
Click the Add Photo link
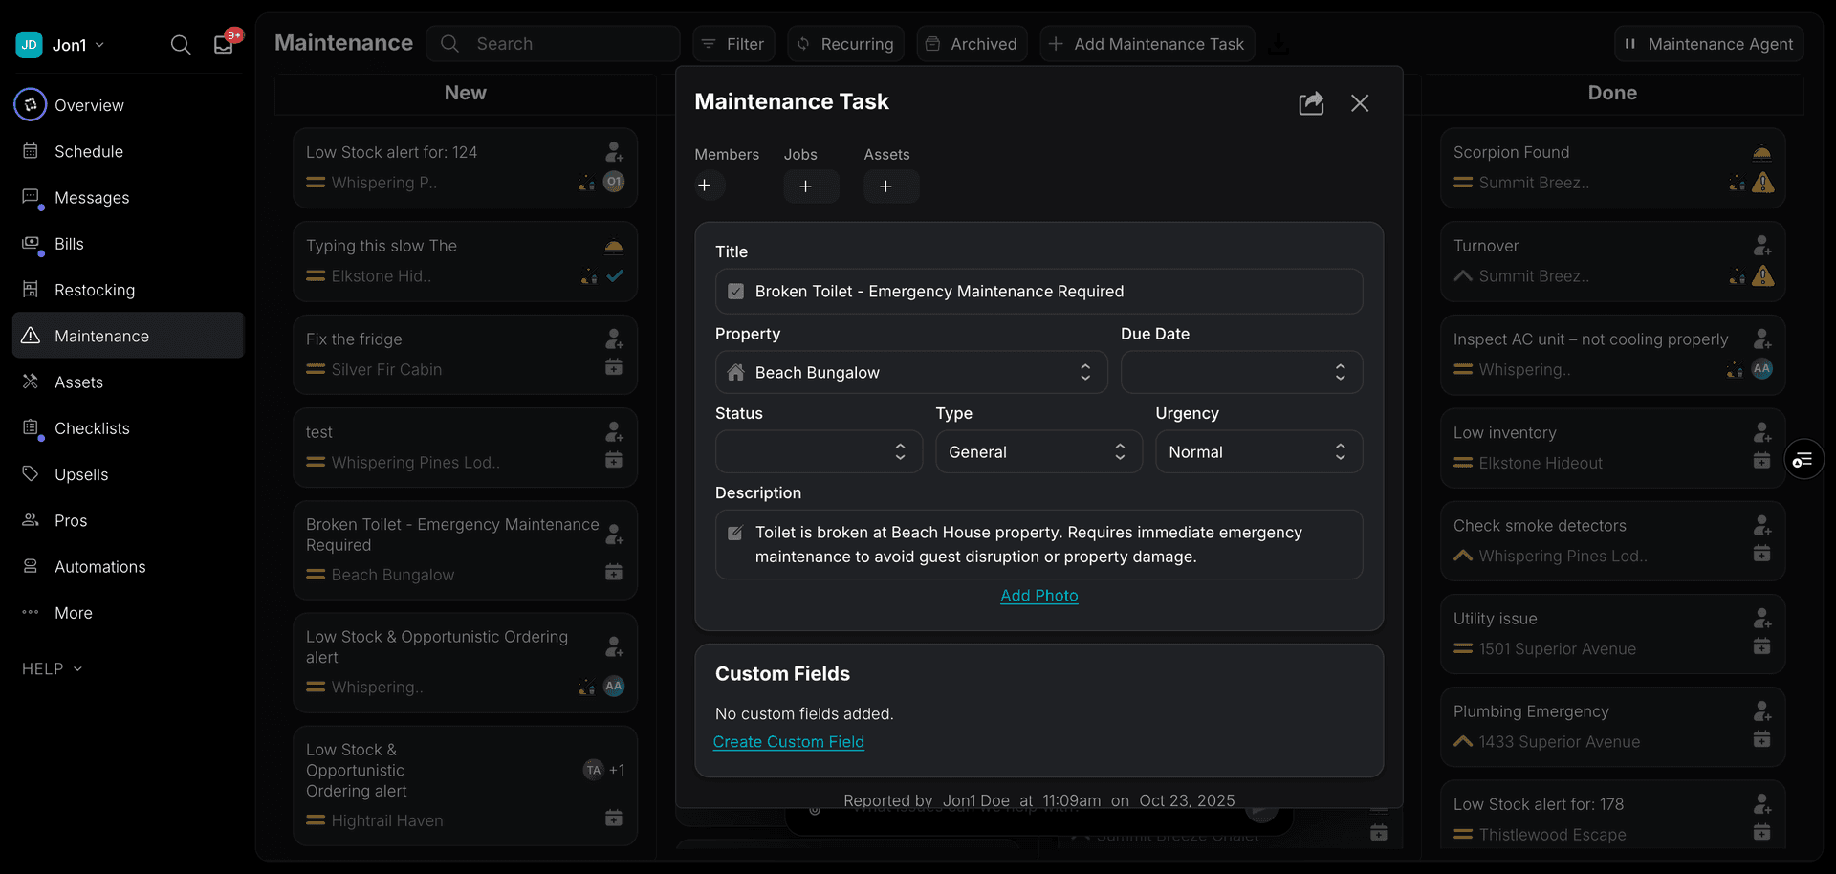[1038, 595]
